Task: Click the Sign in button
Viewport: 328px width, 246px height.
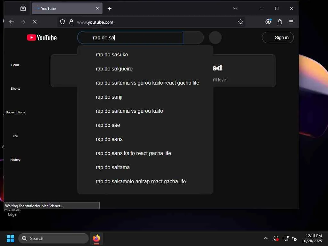Action: [278, 38]
